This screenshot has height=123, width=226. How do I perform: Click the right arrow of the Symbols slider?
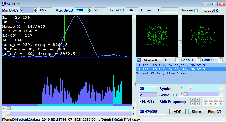pos(221,88)
